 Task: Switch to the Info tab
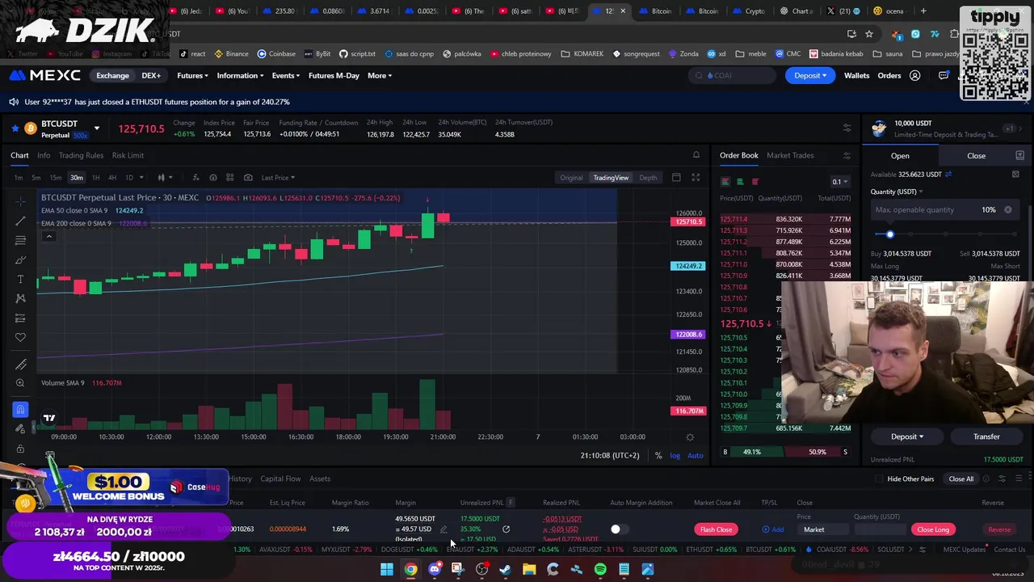click(x=44, y=155)
